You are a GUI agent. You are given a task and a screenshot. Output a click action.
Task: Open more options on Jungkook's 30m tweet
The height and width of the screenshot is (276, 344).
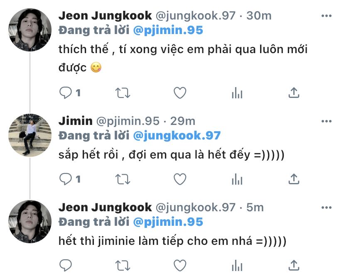coord(327,16)
